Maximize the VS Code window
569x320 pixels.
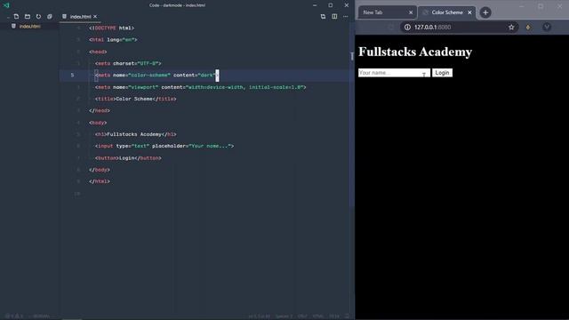[x=330, y=5]
